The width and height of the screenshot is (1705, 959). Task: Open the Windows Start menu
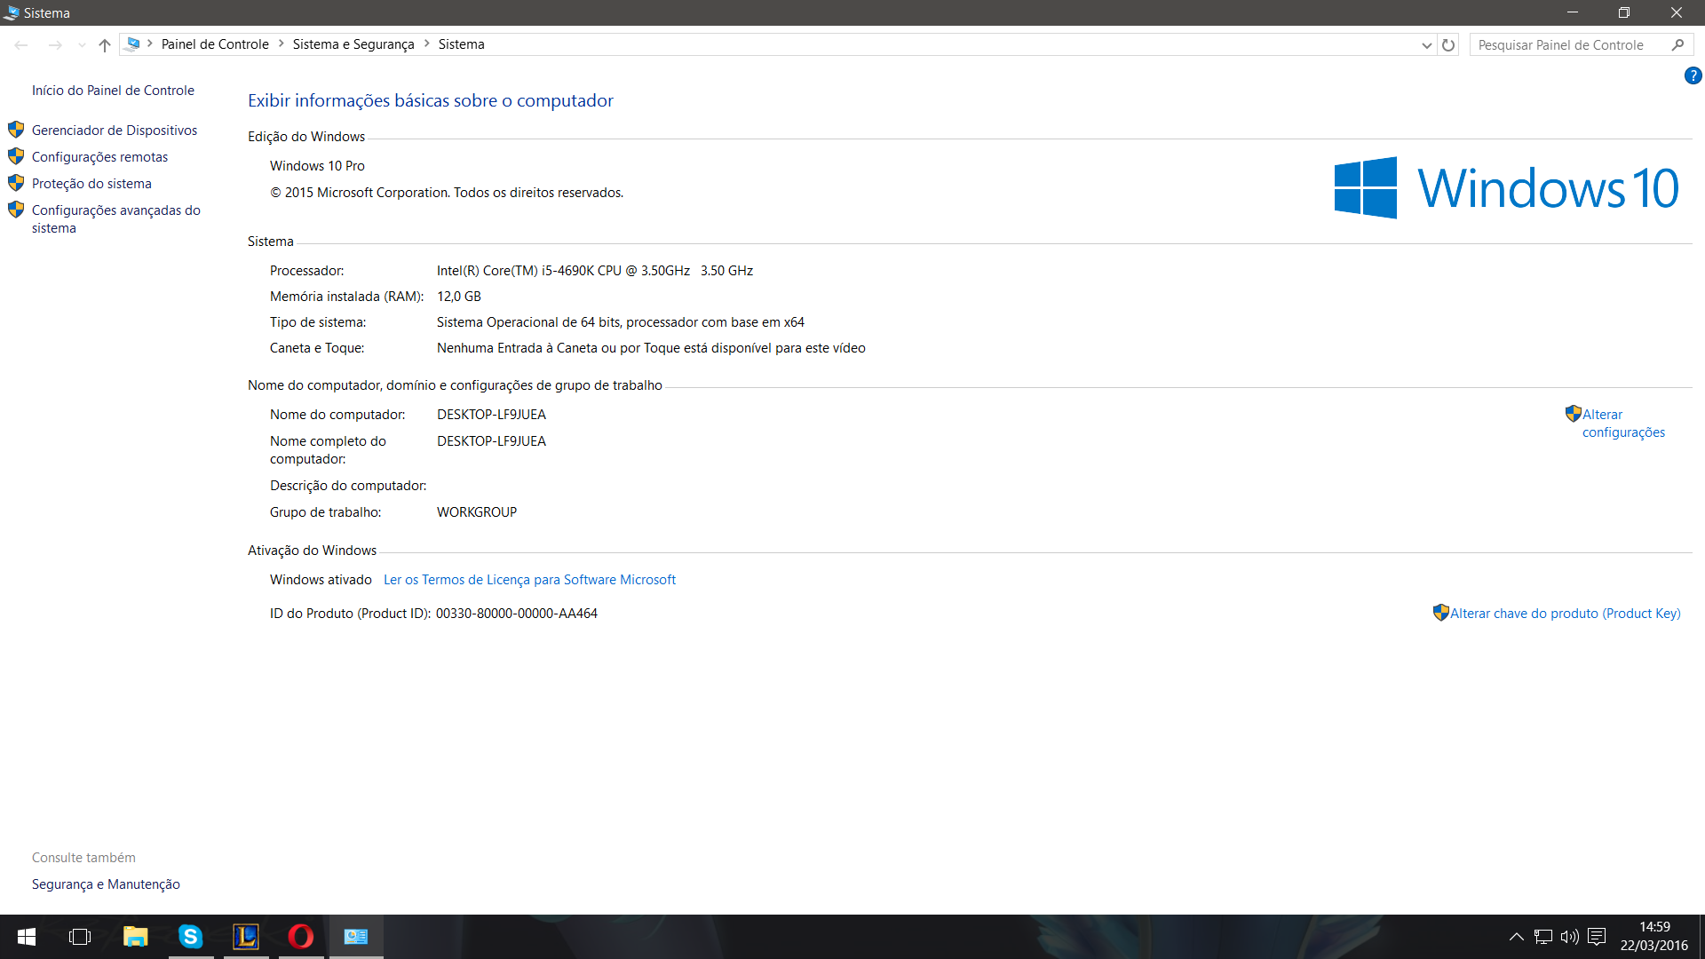tap(27, 937)
